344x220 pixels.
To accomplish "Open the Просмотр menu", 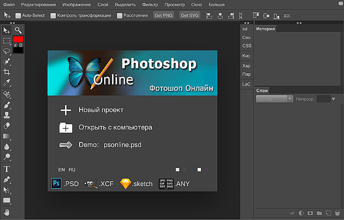I will point(174,4).
